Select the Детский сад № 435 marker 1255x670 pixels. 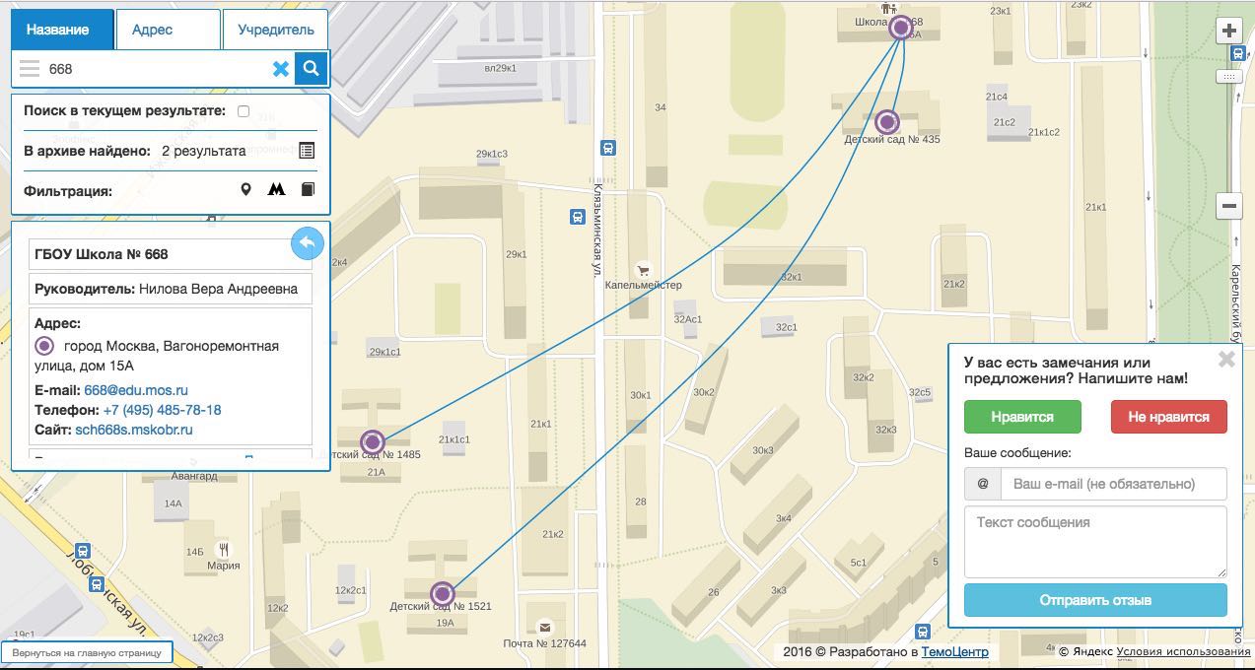coord(887,122)
